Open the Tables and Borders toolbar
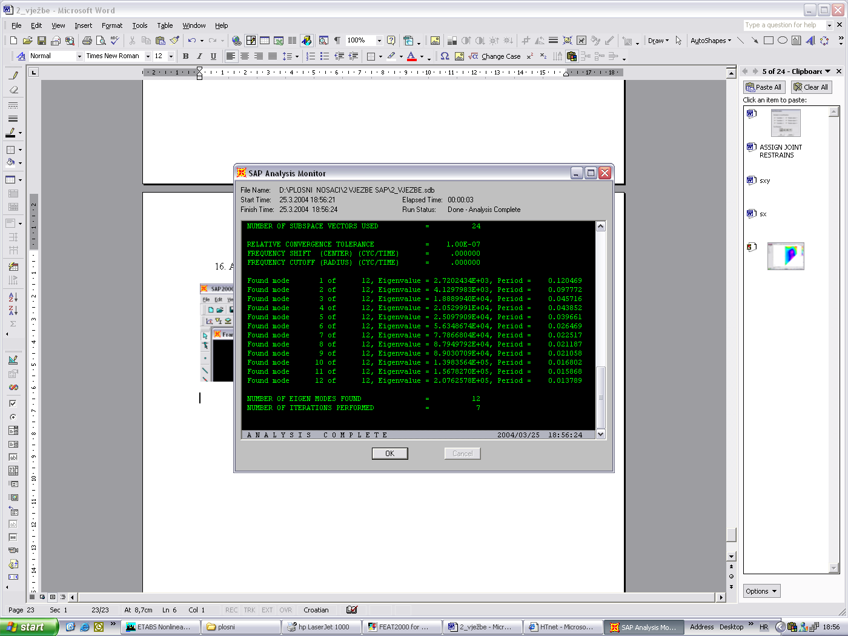Screen dimensions: 848x636 point(251,41)
